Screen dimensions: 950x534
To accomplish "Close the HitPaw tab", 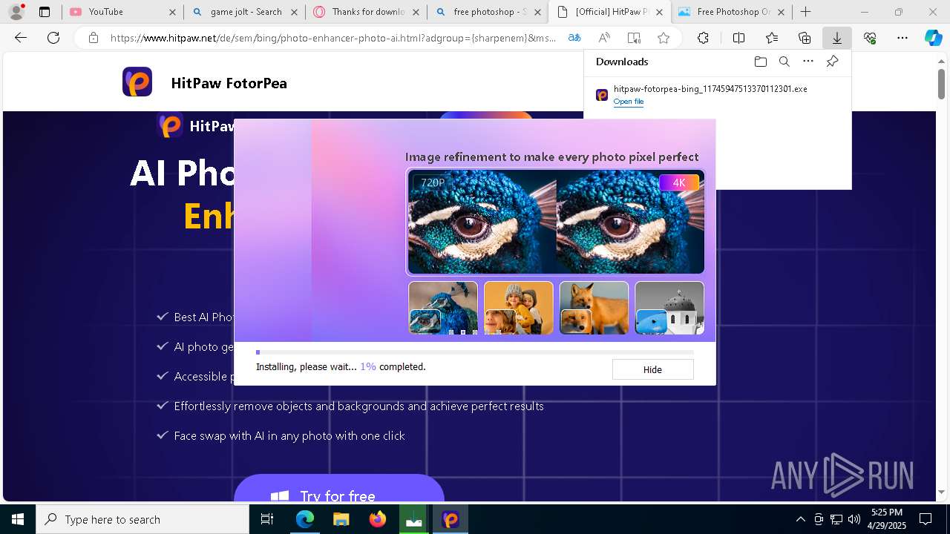I will point(659,12).
